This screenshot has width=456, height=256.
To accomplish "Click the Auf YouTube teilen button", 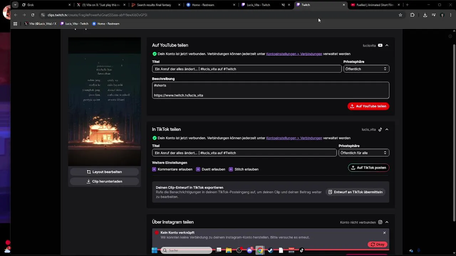I will pyautogui.click(x=368, y=106).
